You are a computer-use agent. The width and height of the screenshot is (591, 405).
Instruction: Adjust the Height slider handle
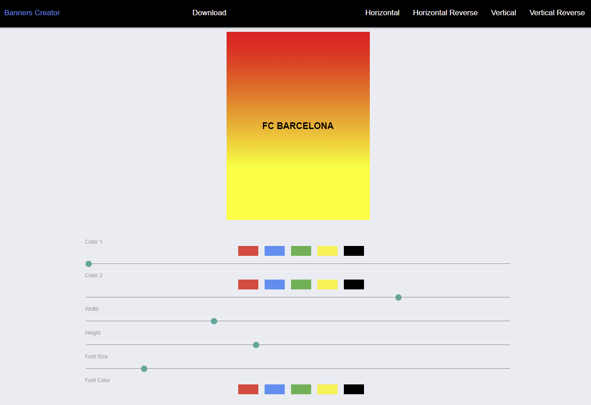tap(256, 345)
